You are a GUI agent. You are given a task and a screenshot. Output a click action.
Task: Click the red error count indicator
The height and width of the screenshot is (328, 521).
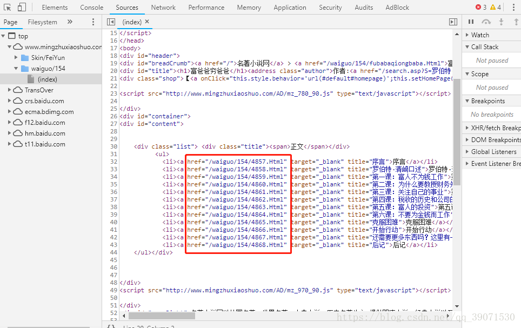(x=481, y=7)
